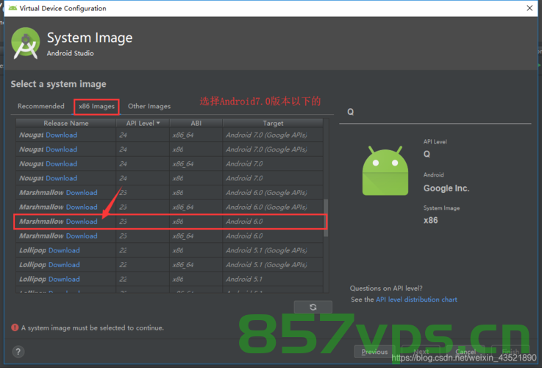The height and width of the screenshot is (368, 542).
Task: Click the Target column header
Action: click(x=273, y=123)
